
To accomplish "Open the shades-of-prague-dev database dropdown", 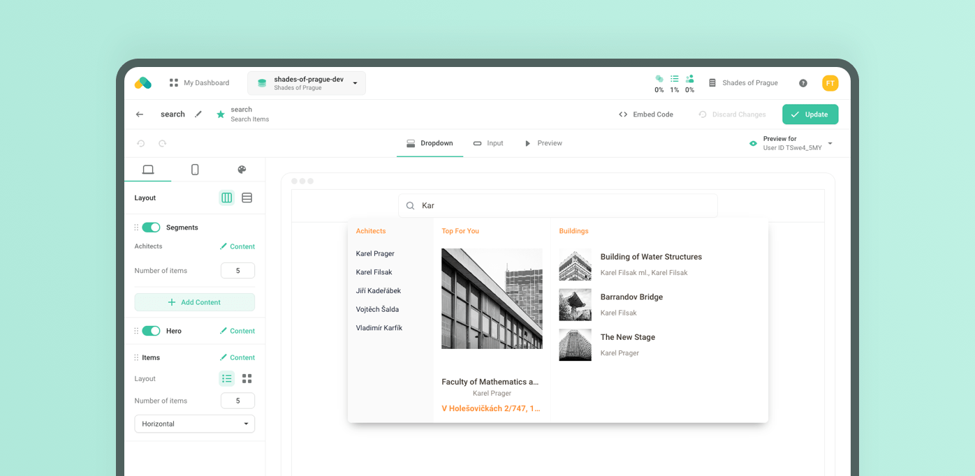I will pos(307,83).
